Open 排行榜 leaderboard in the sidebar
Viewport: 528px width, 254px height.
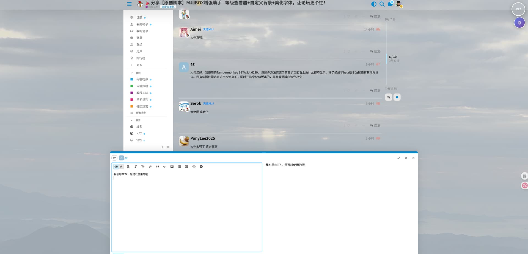coord(141,58)
